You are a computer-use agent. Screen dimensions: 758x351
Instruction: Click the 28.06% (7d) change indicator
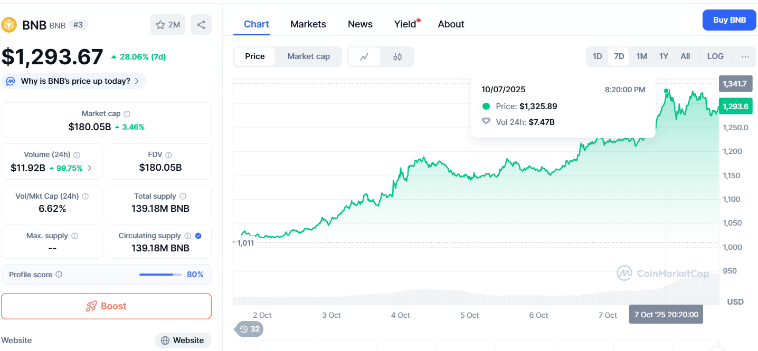[x=138, y=57]
